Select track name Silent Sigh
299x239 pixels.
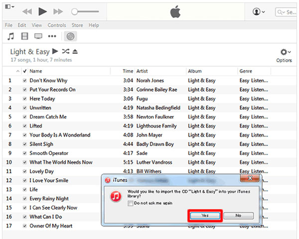click(41, 144)
